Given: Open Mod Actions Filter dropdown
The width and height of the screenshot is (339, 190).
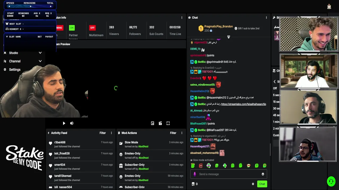Looking at the screenshot, I should pos(173,133).
